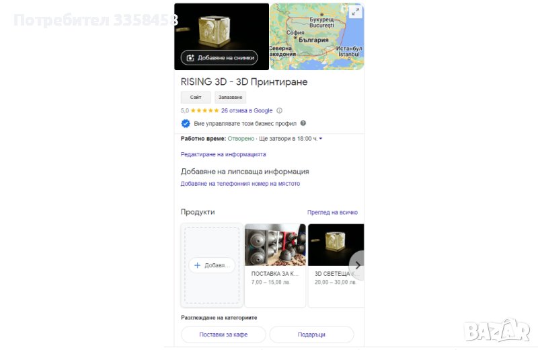
Task: Open the ПОСТАВКА ЗА К... product thumbnail
Action: point(275,245)
